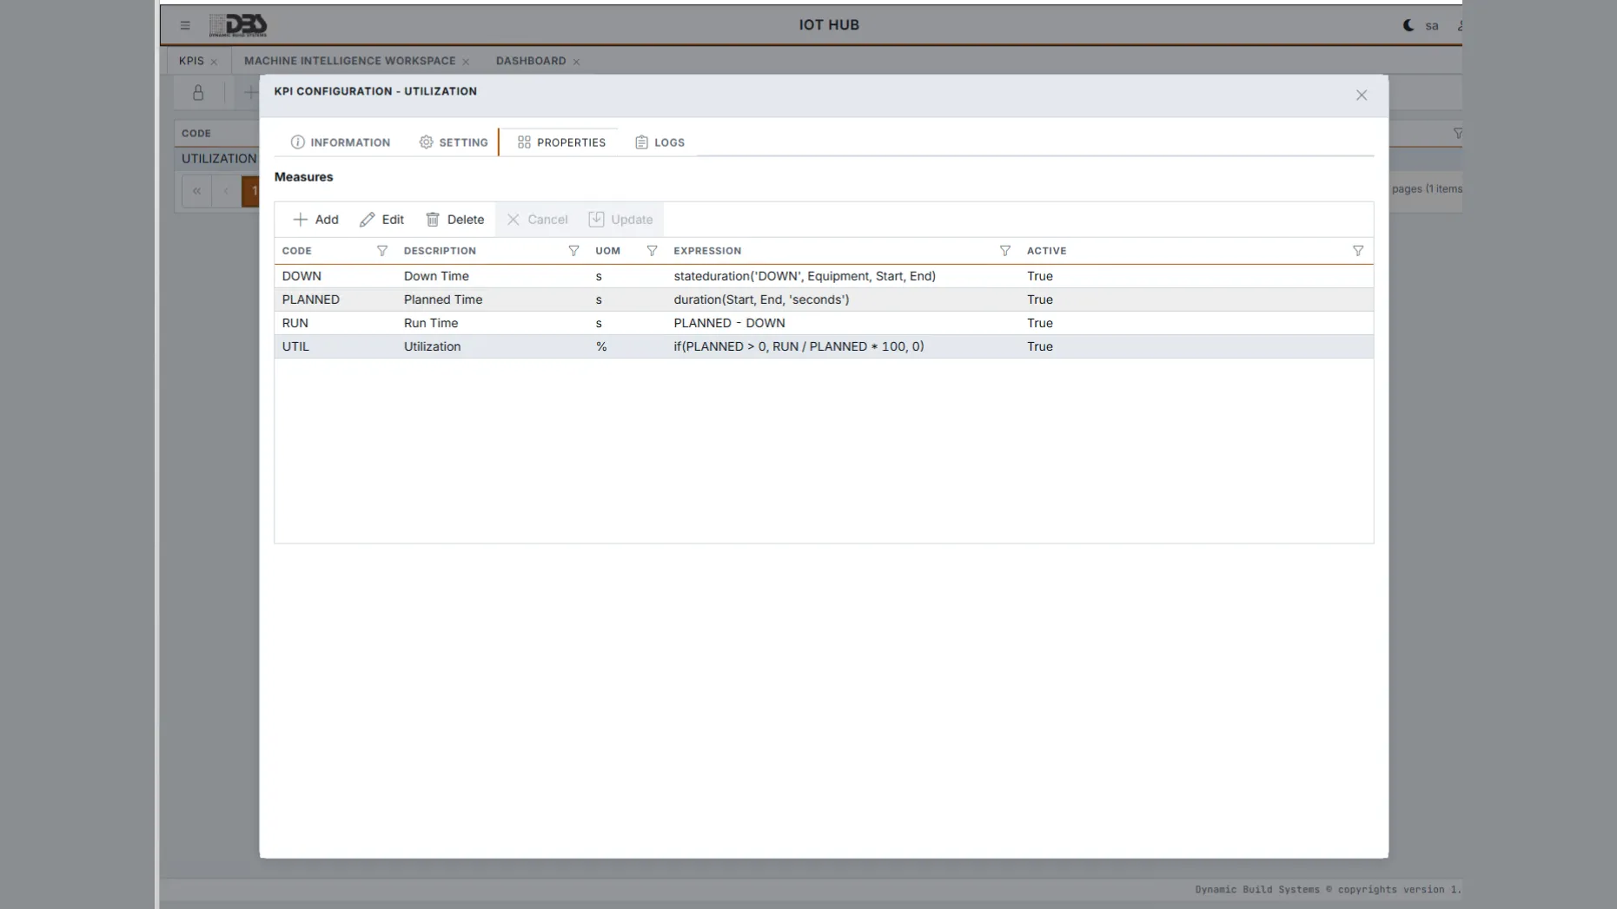
Task: Select the UTIL measure row
Action: click(x=824, y=346)
